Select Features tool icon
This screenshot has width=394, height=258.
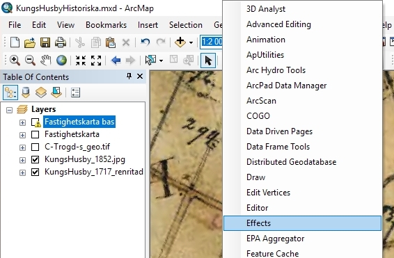pyautogui.click(x=151, y=61)
